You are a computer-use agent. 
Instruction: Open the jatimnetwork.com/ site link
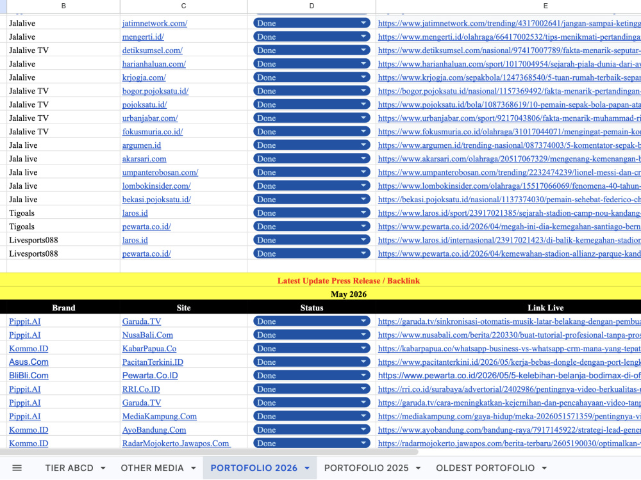pyautogui.click(x=154, y=23)
